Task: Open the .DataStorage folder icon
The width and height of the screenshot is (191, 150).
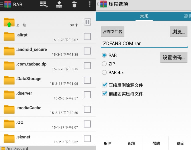Action: (x=9, y=80)
